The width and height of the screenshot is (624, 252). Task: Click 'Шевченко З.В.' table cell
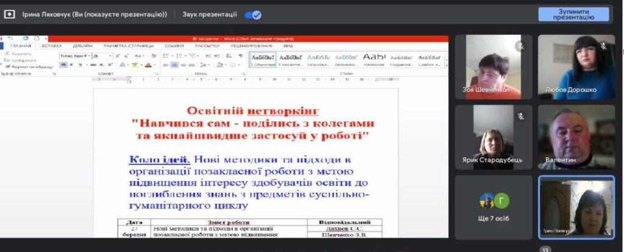click(344, 234)
